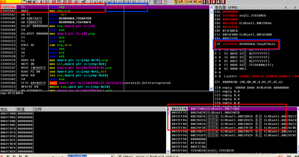This screenshot has width=299, height=157.
Task: Select dump row at address 00697010
Action: (x=83, y=129)
